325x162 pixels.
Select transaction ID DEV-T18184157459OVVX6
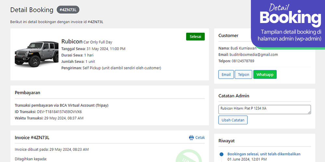pos(59,112)
